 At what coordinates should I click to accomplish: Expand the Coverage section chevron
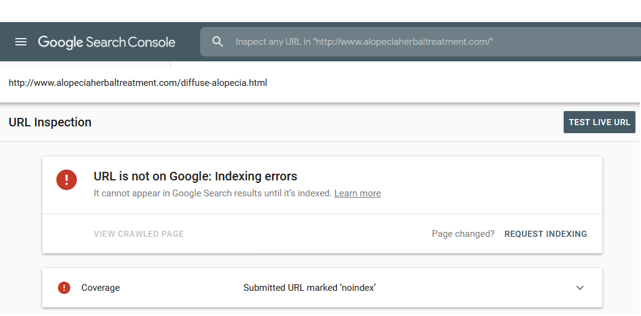tap(580, 288)
